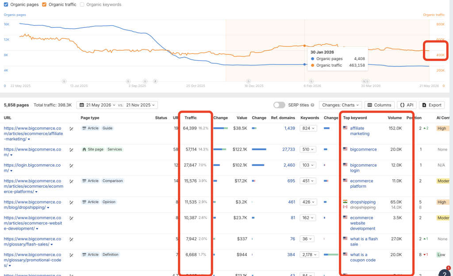The width and height of the screenshot is (453, 276).
Task: Click the Export button
Action: tap(432, 105)
